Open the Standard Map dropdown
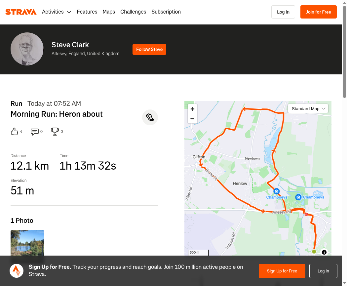The image size is (347, 286). click(308, 109)
